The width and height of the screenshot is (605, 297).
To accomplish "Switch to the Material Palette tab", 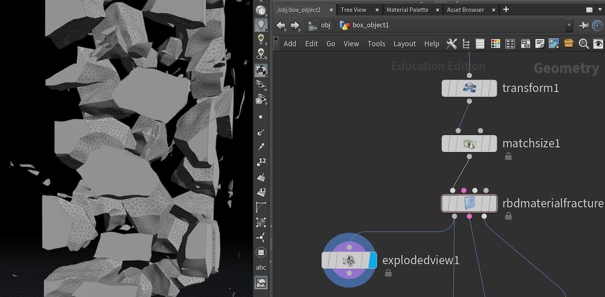I will [407, 9].
